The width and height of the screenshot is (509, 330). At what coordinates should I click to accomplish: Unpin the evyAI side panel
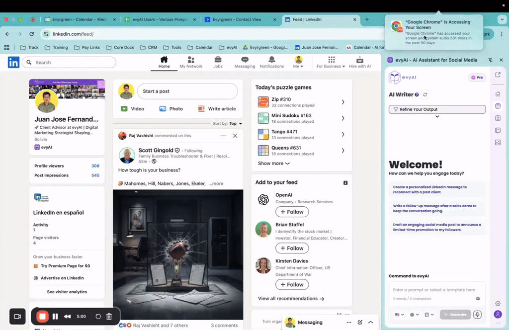[x=490, y=60]
